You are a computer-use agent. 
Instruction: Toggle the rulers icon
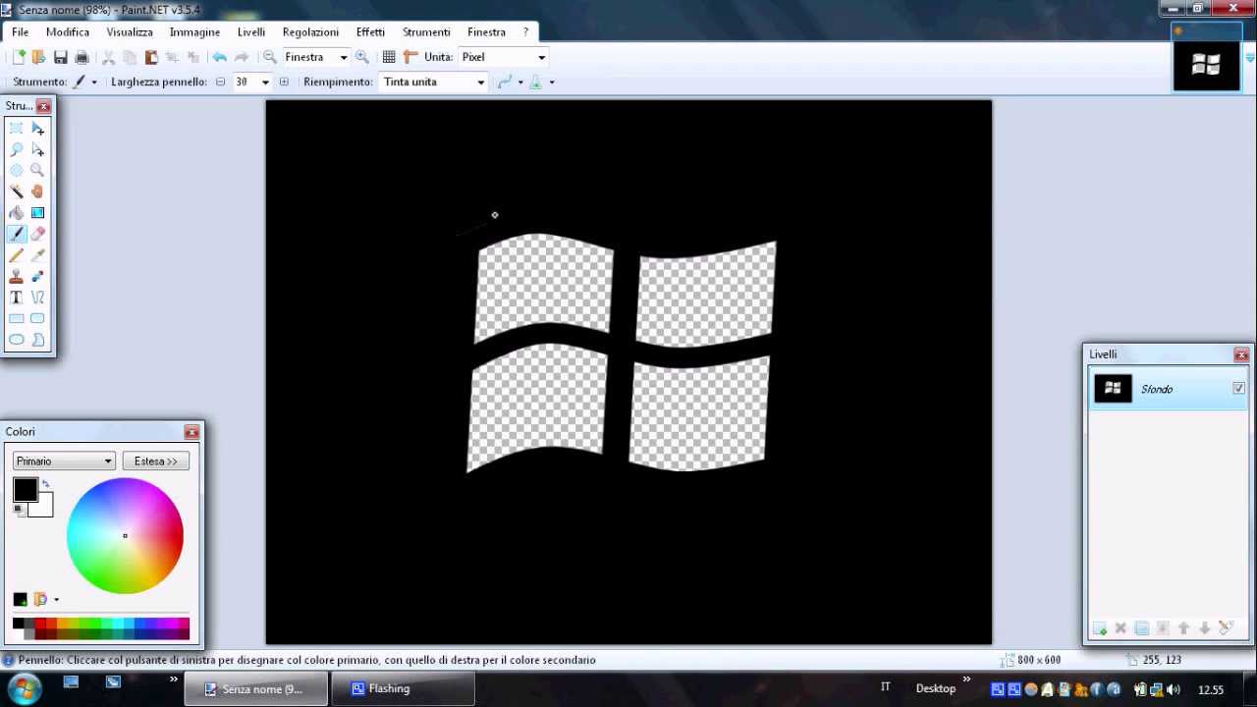410,57
